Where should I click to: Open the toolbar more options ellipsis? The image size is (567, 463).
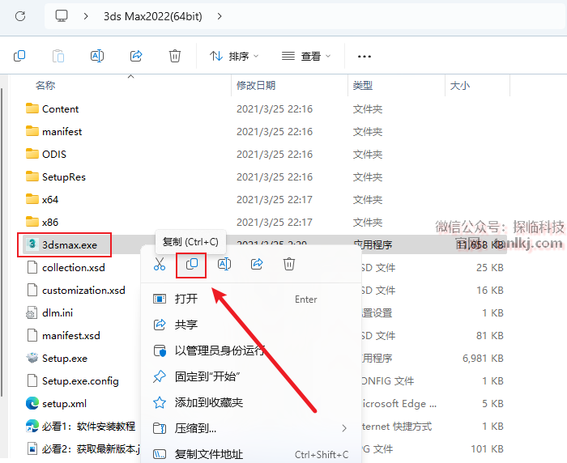click(x=364, y=56)
